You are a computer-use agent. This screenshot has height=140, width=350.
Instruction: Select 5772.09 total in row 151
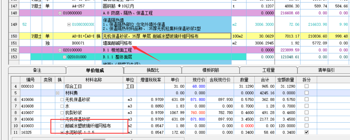[316, 43]
